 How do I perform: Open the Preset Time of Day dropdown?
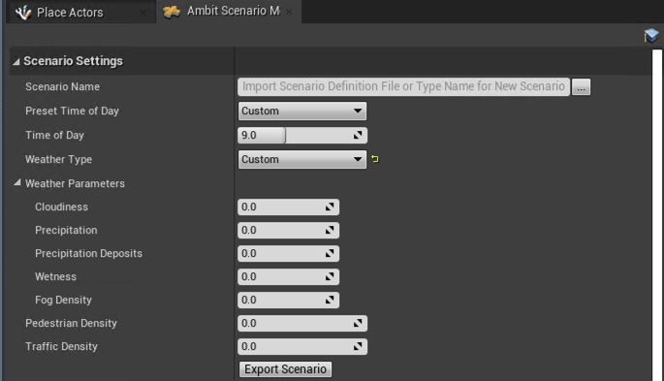pyautogui.click(x=302, y=111)
